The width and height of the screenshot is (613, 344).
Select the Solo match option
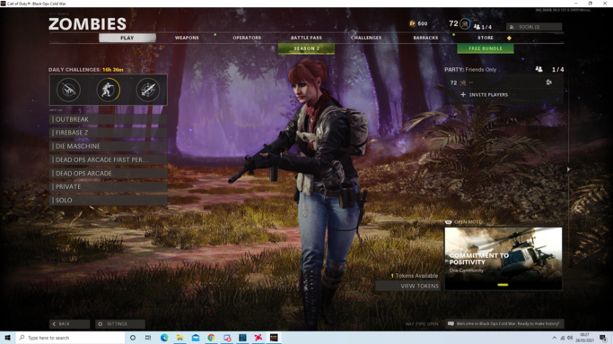pyautogui.click(x=109, y=200)
